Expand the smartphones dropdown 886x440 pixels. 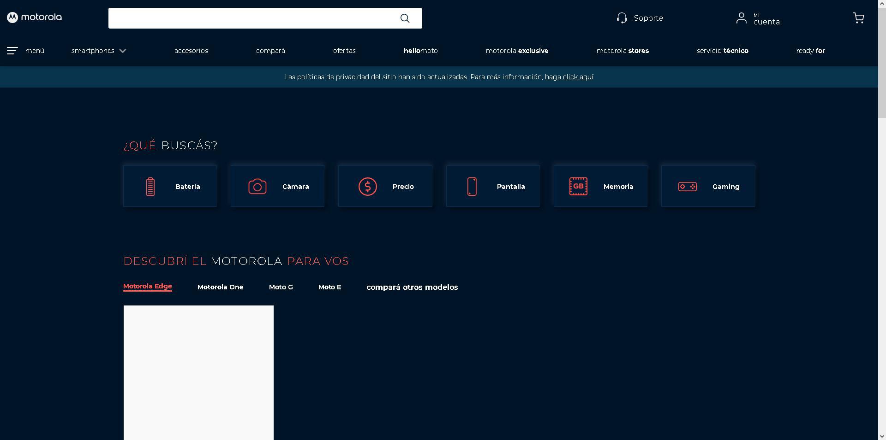(99, 51)
